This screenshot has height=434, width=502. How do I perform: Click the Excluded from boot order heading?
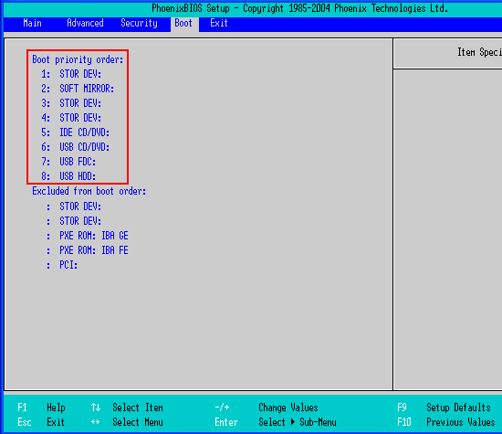tap(89, 191)
